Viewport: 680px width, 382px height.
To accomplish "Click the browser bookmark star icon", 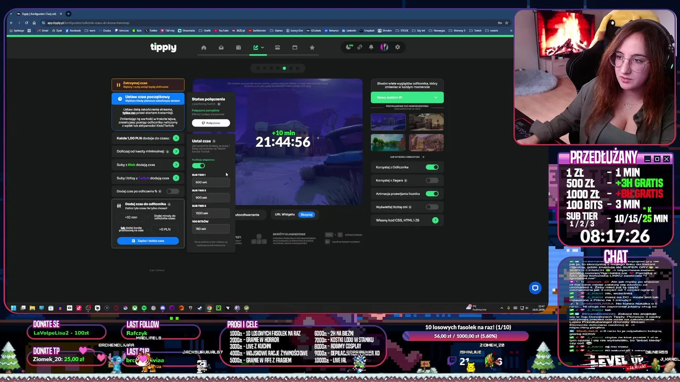I will point(507,23).
